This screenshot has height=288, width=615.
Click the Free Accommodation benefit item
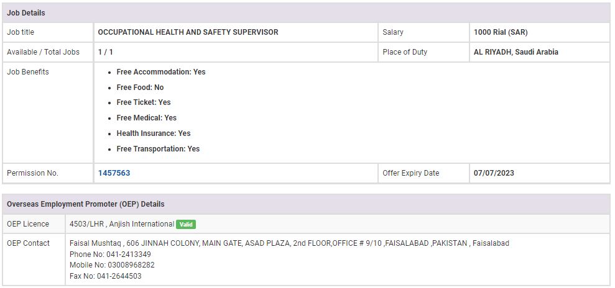(x=160, y=72)
